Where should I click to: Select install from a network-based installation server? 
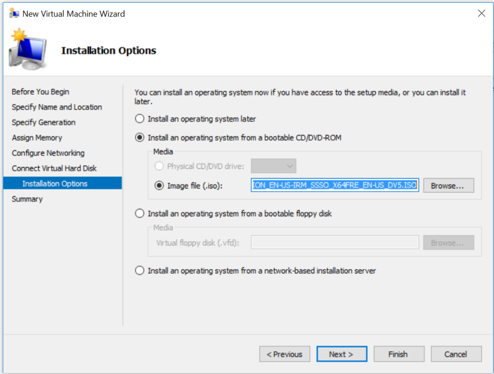tap(139, 271)
